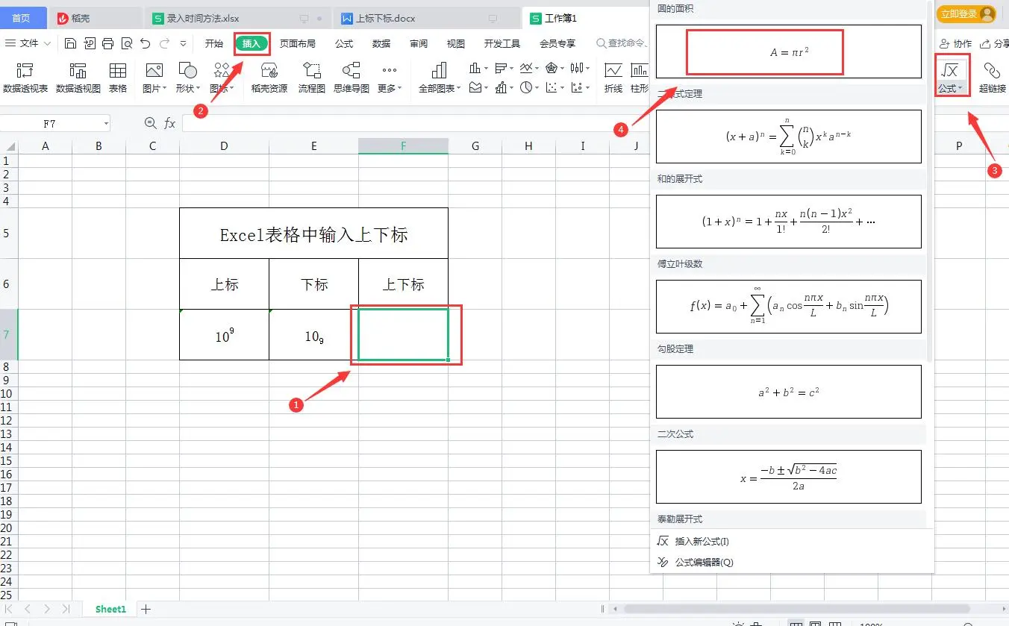Screen dimensions: 1009x626
Task: Open the Name Box dropdown arrow
Action: [x=106, y=124]
